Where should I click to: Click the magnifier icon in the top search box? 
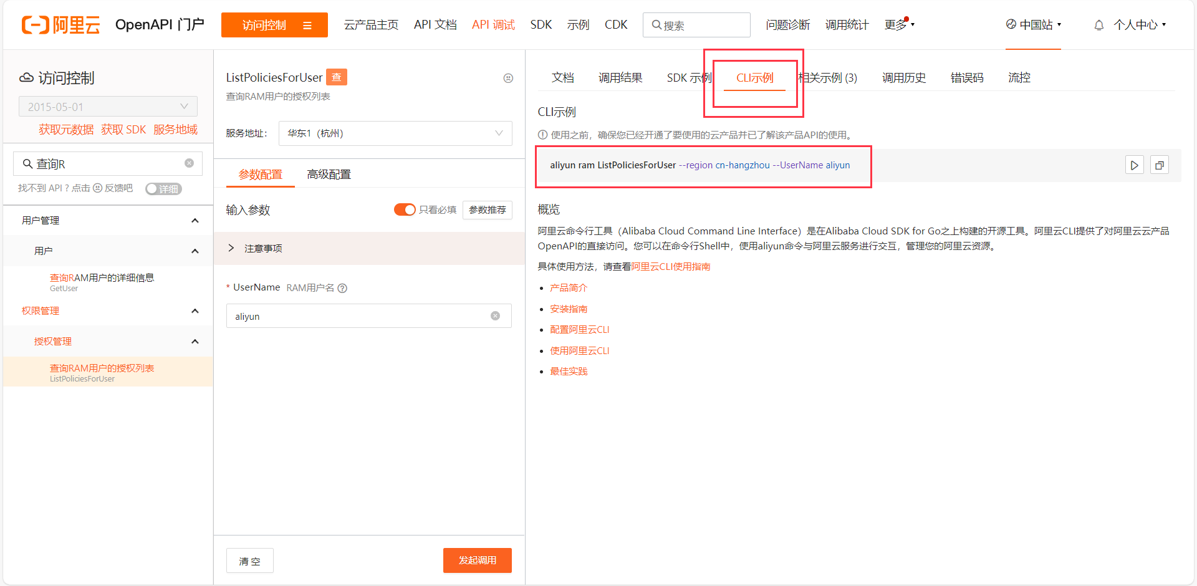pos(656,25)
